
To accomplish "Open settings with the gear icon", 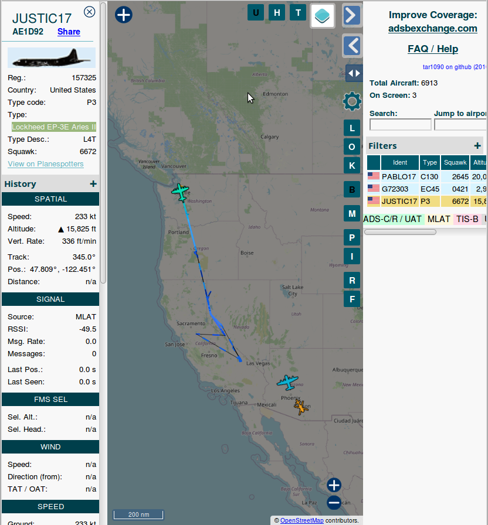I will 352,101.
